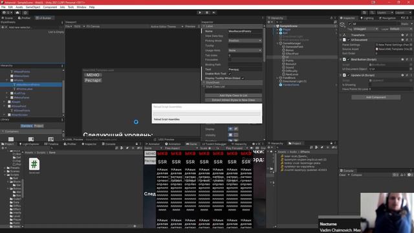
Task: Start Play mode with the Play button
Action: pos(200,12)
